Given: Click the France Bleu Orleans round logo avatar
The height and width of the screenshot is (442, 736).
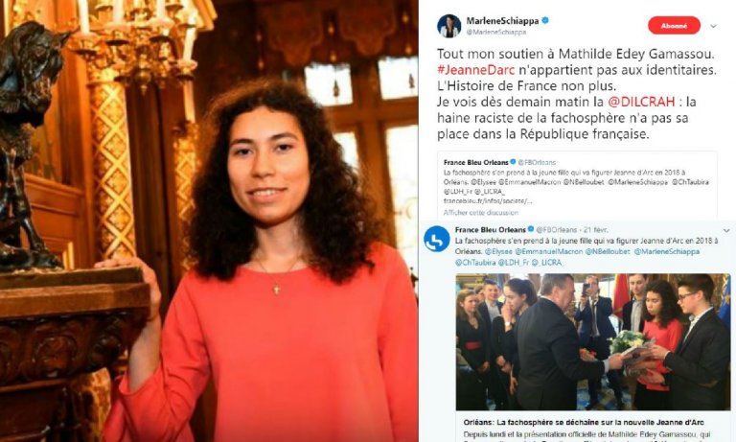Looking at the screenshot, I should [436, 239].
